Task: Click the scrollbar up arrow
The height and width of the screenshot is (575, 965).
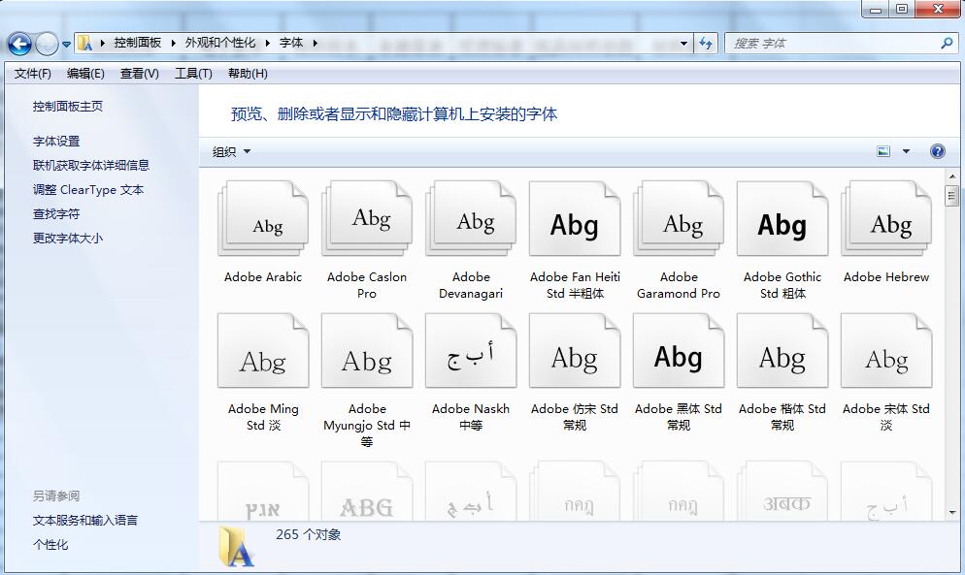Action: (x=952, y=176)
